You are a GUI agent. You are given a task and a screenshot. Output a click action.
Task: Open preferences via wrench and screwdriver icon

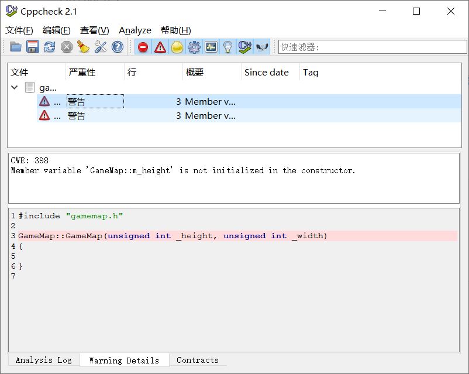pos(101,47)
